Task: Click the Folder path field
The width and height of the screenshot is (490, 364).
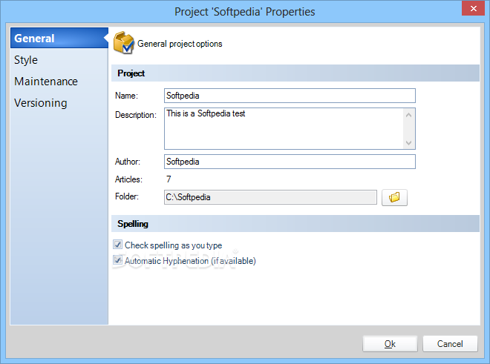Action: pos(270,197)
